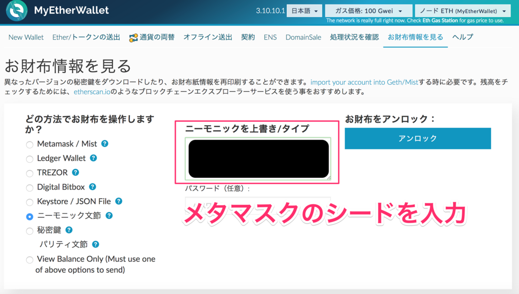Screen dimensions: 519x294
Task: Focus the ニーモニック text area
Action: point(258,159)
